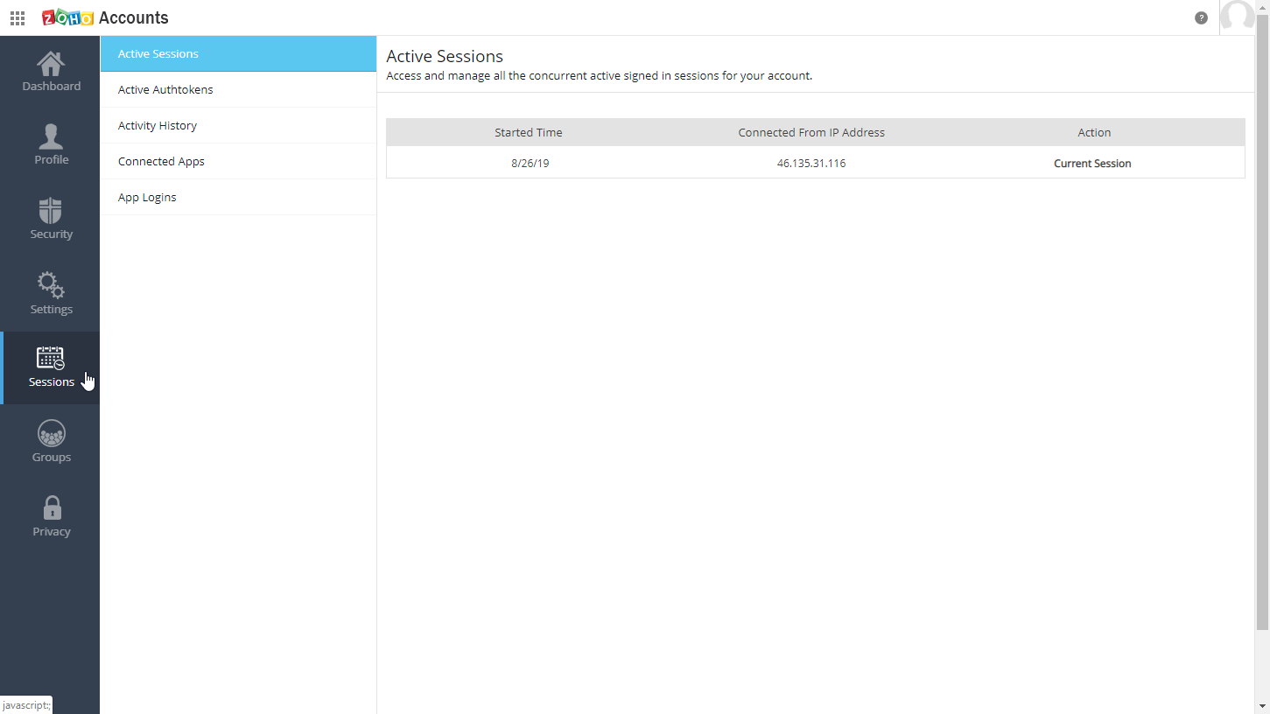Viewport: 1270px width, 714px height.
Task: Select the Active Sessions menu item
Action: 158,53
